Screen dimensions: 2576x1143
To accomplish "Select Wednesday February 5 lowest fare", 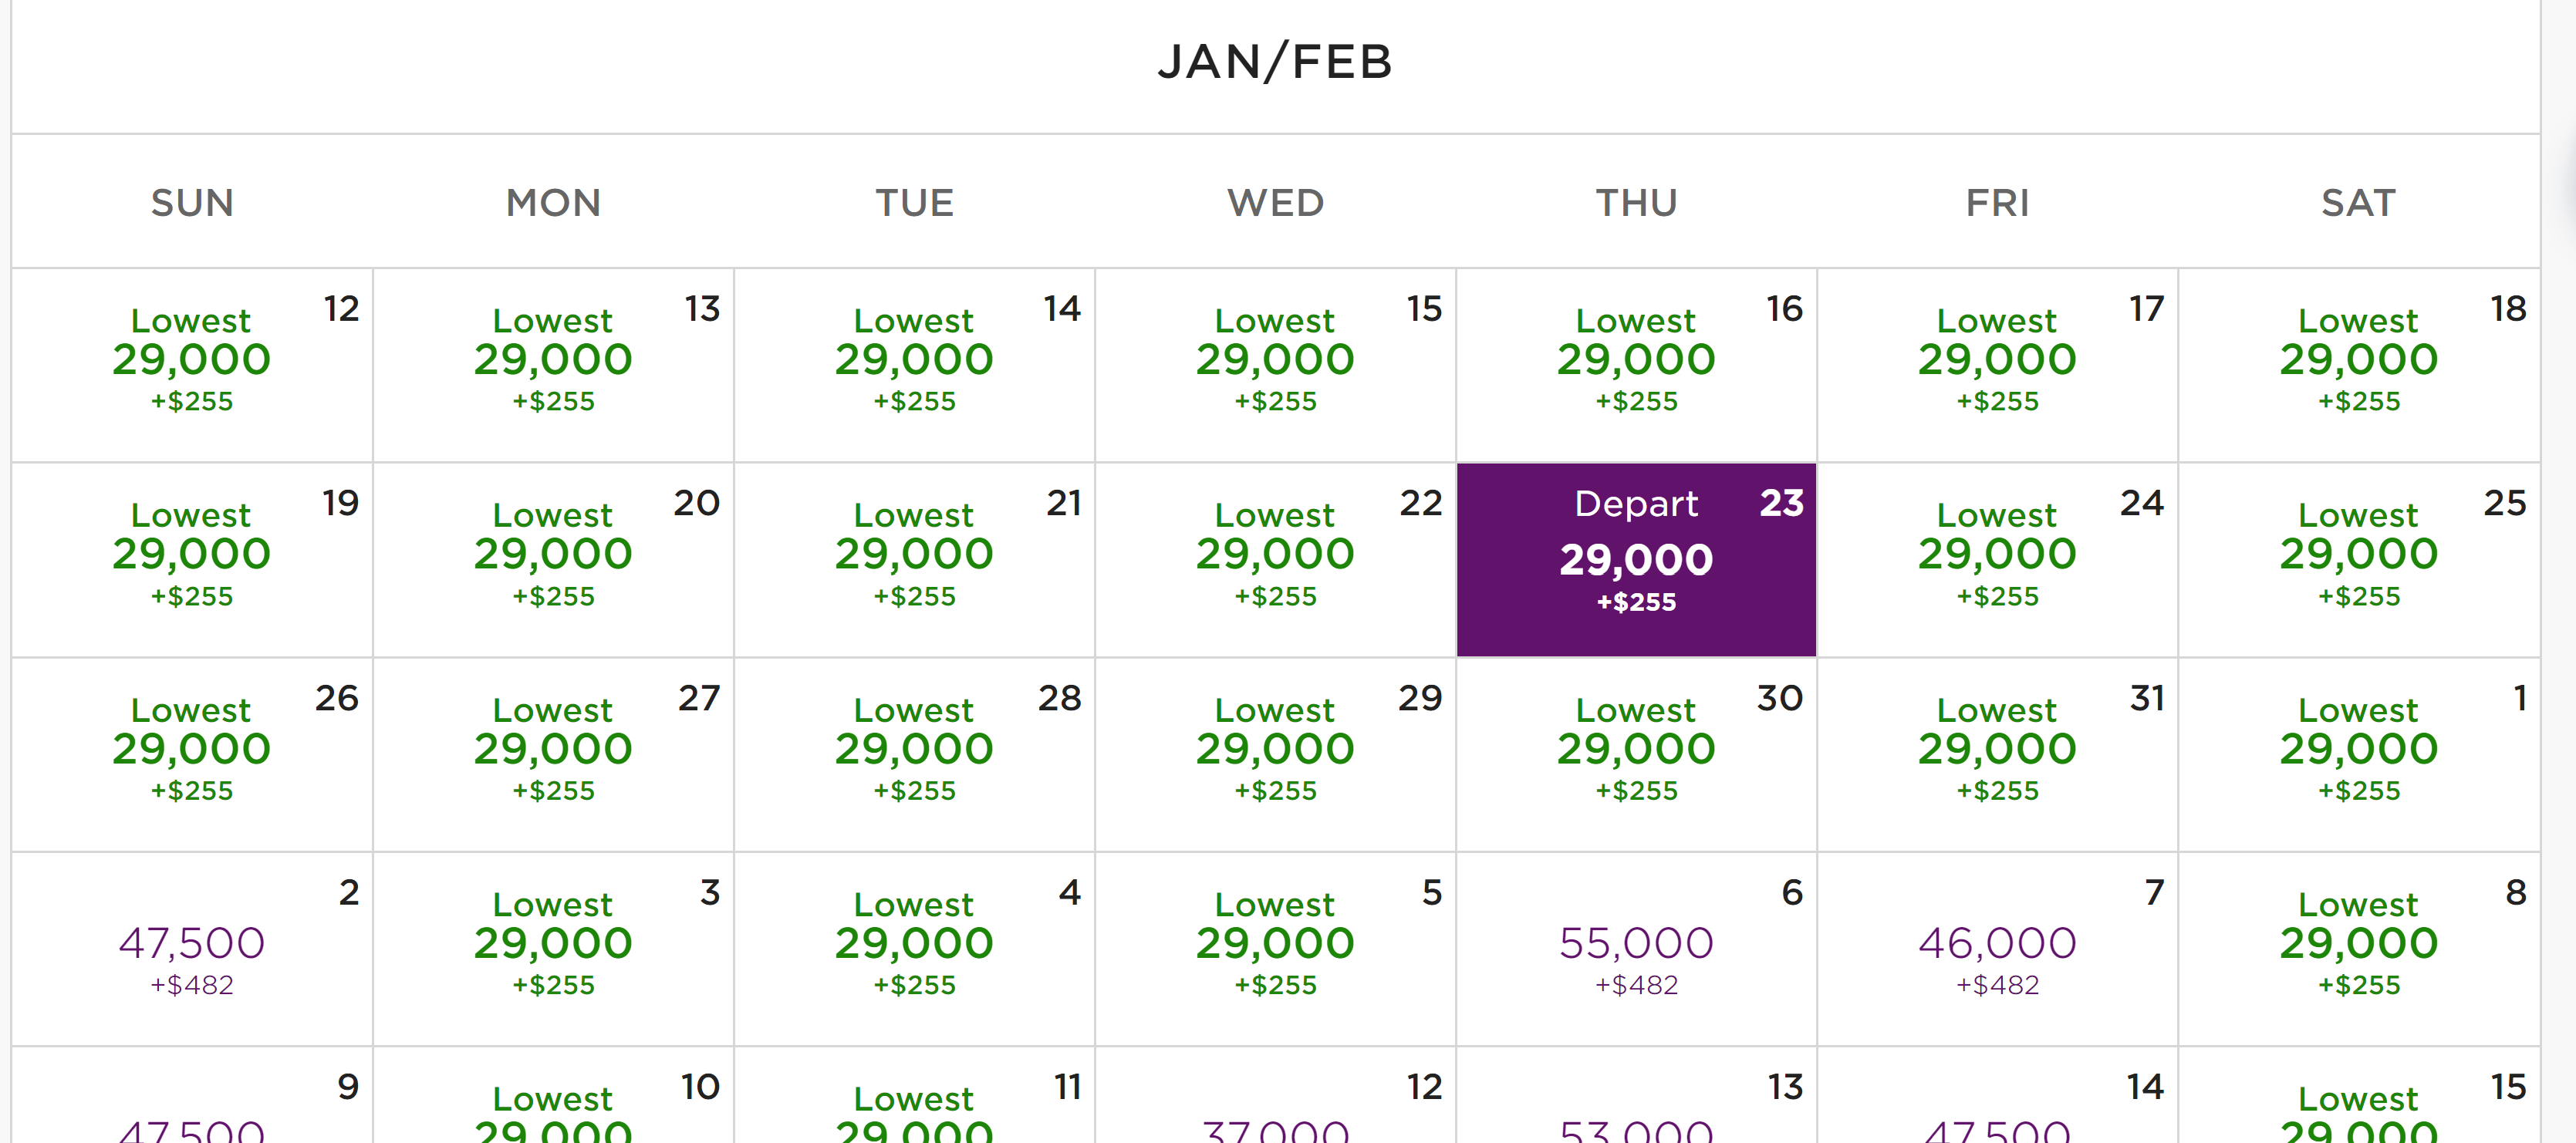I will [1275, 945].
